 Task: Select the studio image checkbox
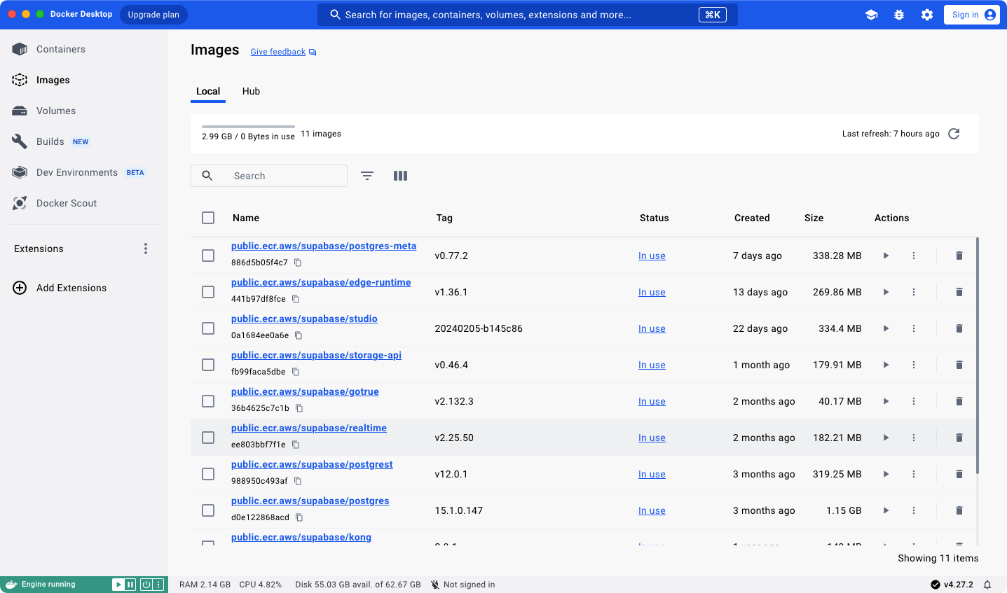208,328
